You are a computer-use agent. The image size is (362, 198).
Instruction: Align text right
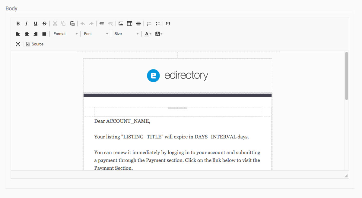click(36, 34)
